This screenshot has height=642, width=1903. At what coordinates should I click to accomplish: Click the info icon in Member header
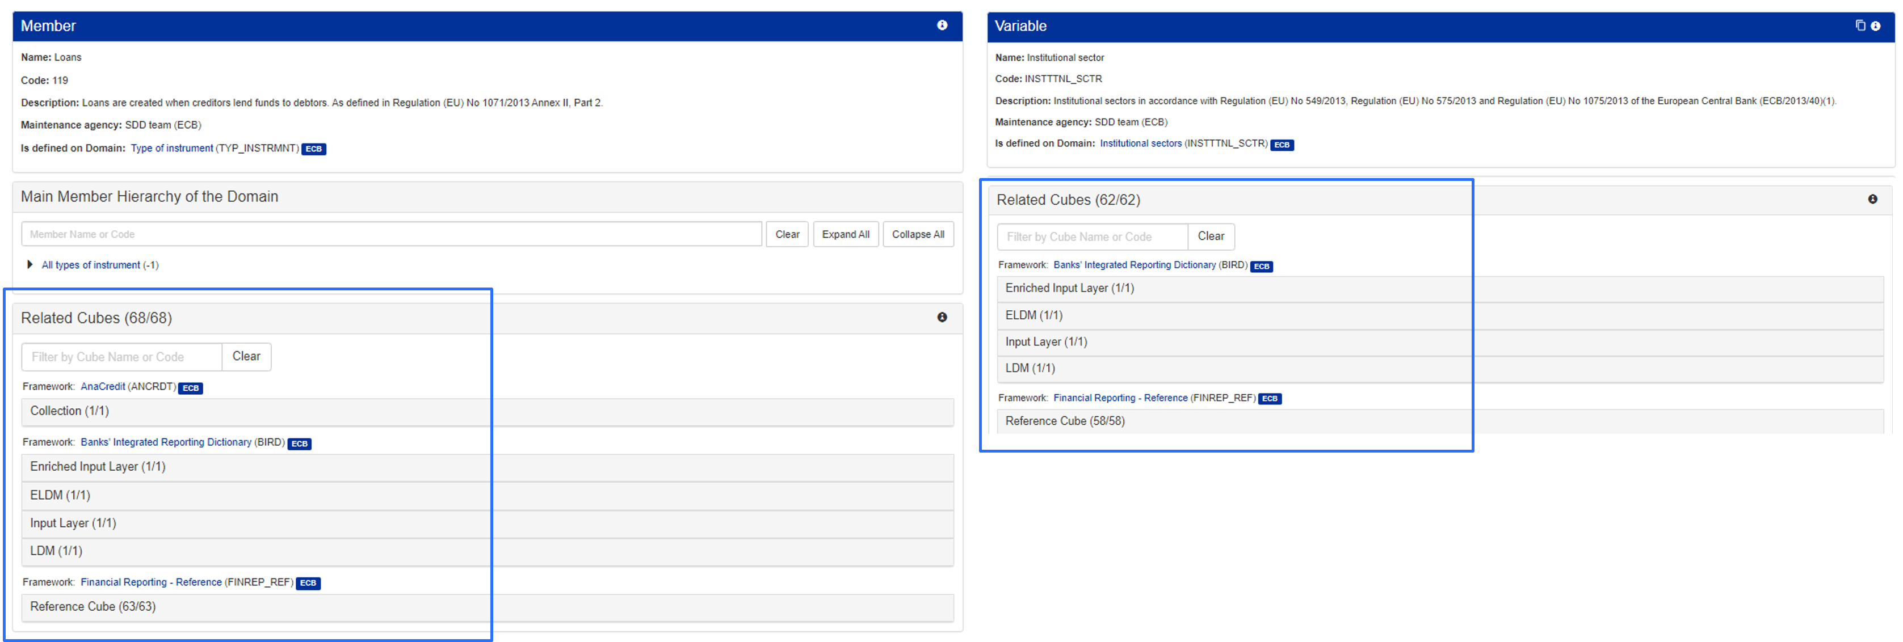(x=942, y=25)
